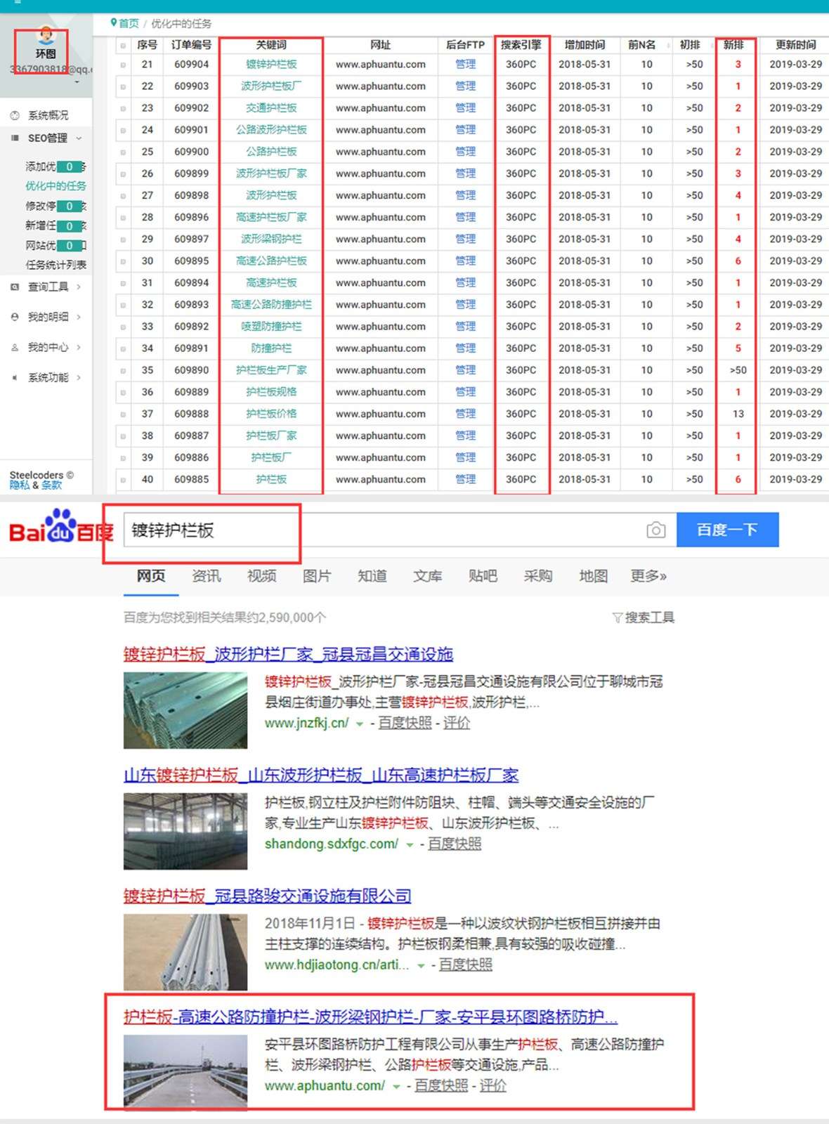Click the funnel icon beside 搜索工具

click(617, 617)
